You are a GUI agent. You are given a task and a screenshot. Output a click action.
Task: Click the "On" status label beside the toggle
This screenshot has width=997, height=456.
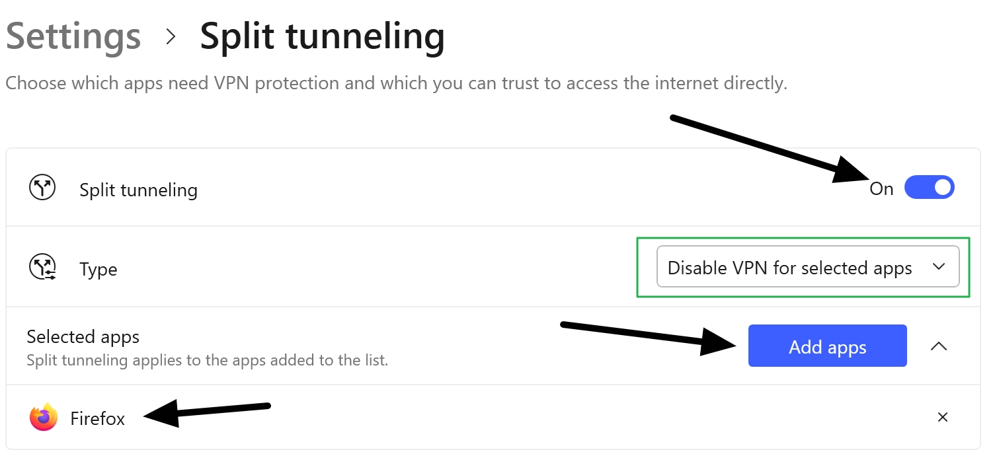[x=881, y=189]
